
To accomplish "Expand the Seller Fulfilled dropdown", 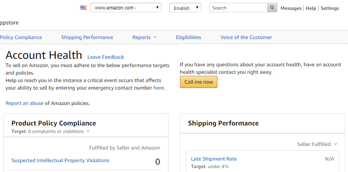I will (x=335, y=144).
